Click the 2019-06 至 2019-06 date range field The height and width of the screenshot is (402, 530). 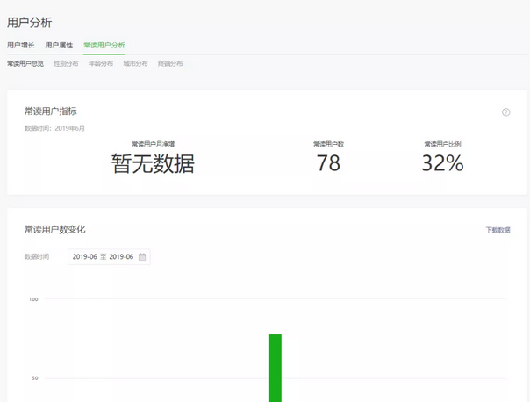pos(109,257)
